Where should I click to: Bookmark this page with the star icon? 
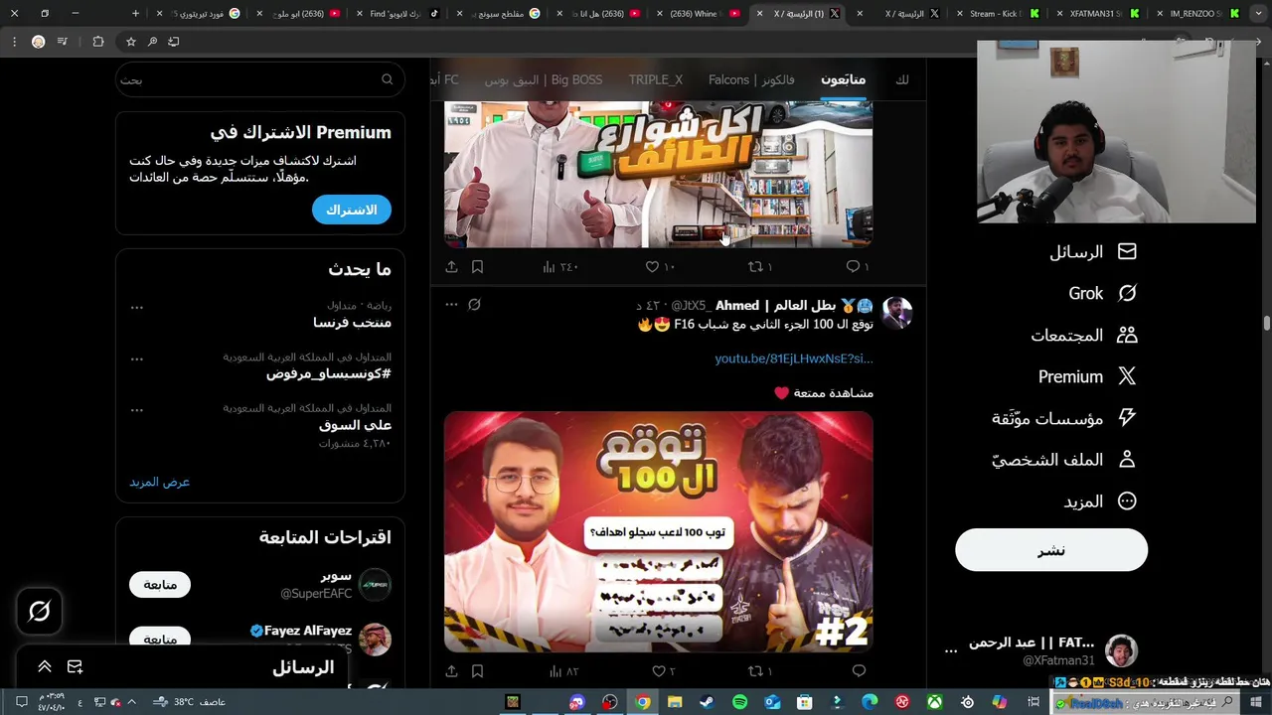click(130, 42)
